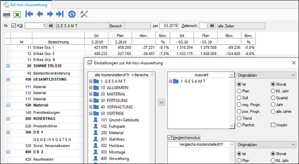
Task: Go to previous record arrow
Action: click(40, 14)
